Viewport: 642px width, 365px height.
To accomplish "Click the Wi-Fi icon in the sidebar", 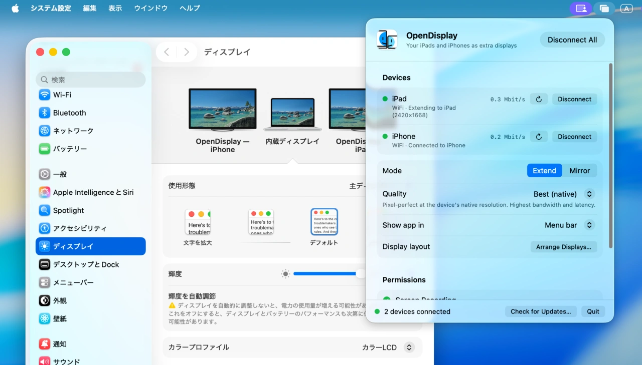I will 45,95.
